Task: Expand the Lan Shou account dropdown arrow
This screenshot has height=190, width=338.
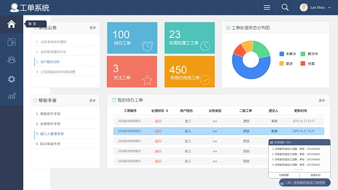Action: click(329, 8)
